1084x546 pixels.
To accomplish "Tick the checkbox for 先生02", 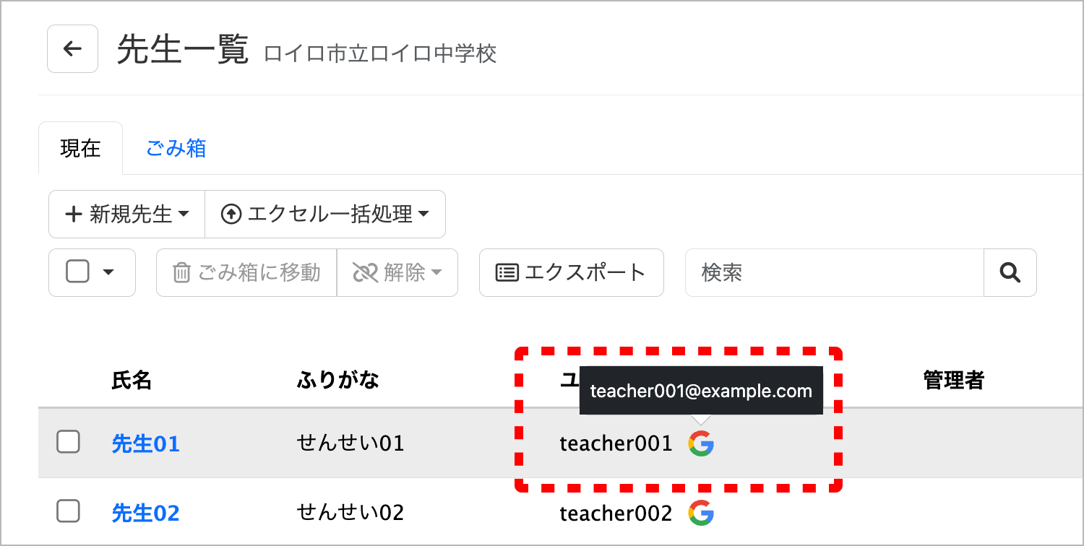I will click(68, 511).
